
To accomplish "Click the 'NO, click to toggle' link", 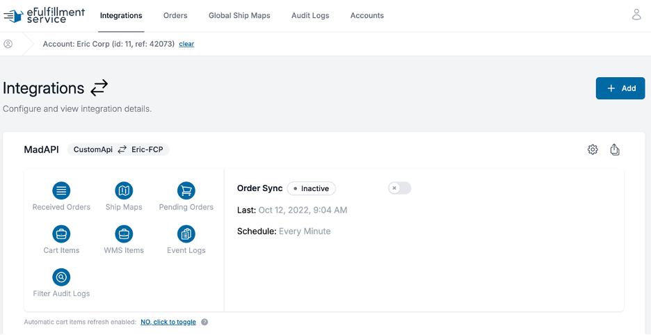I will [168, 322].
